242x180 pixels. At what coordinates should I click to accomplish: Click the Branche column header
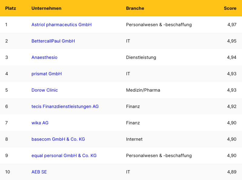pos(135,8)
